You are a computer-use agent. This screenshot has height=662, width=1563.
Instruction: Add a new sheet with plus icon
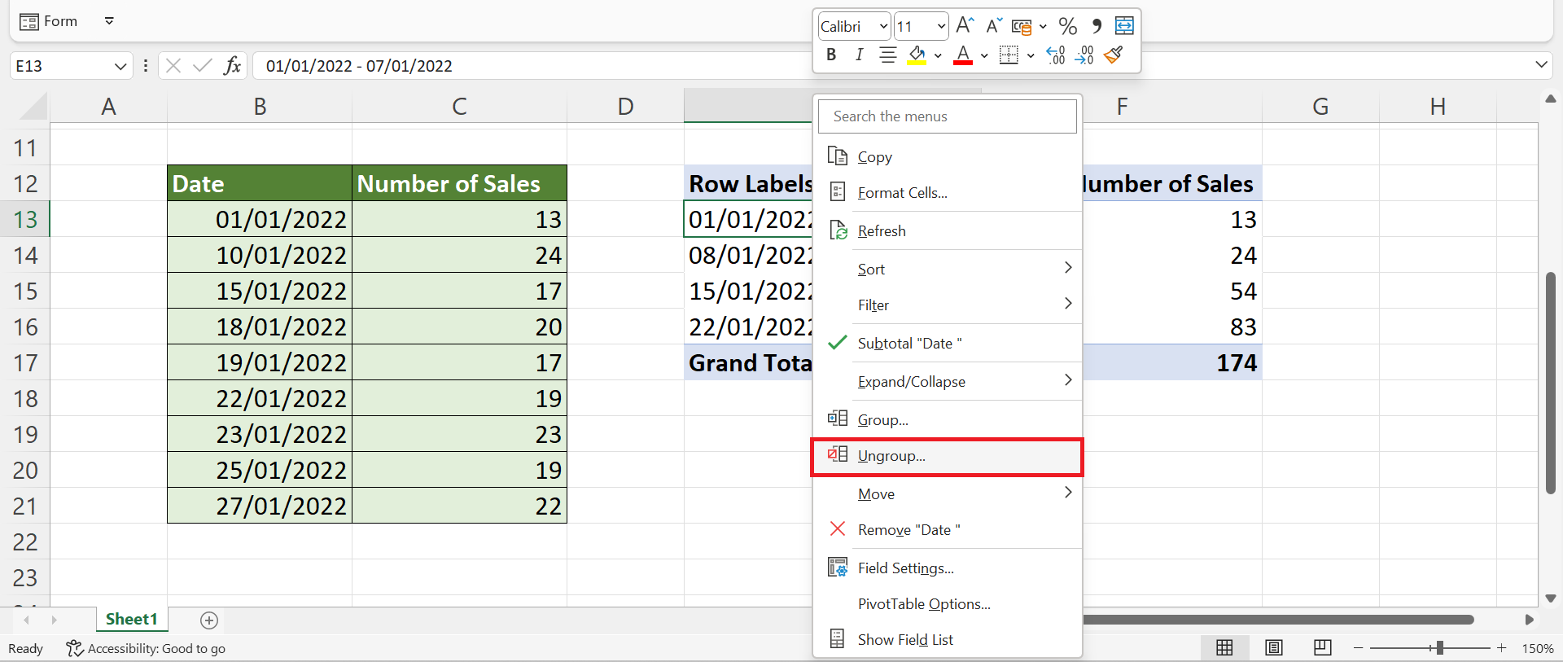[209, 620]
